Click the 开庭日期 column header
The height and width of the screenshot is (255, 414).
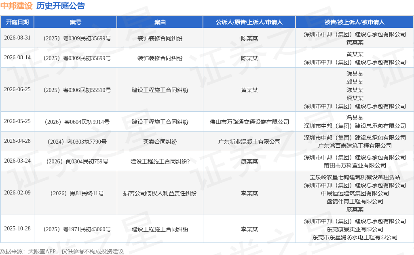[17, 22]
